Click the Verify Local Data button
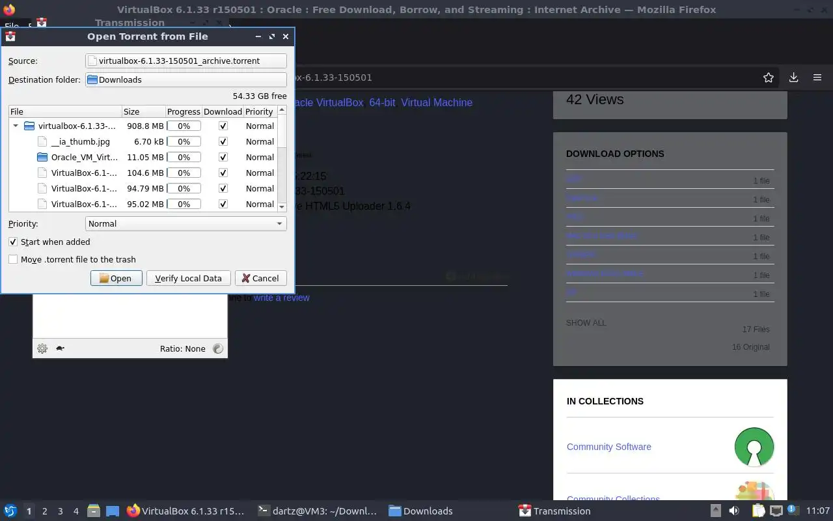This screenshot has width=833, height=521. 189,278
